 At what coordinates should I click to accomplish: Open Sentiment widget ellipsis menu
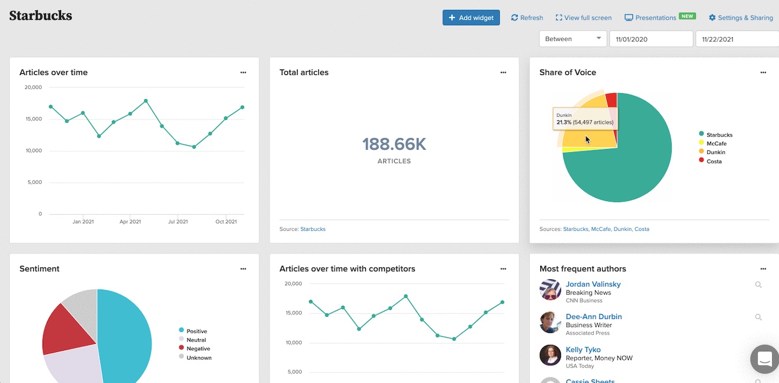click(243, 269)
